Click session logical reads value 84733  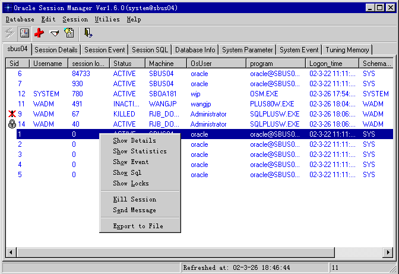81,74
